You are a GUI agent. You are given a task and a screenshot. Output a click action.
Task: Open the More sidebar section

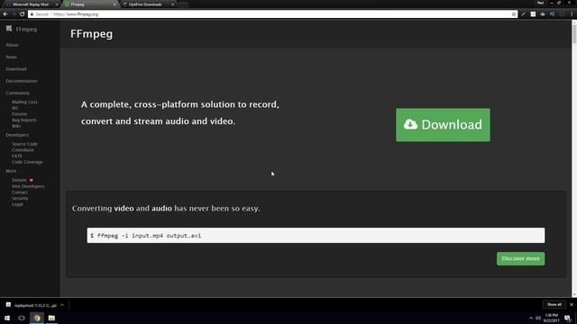11,171
